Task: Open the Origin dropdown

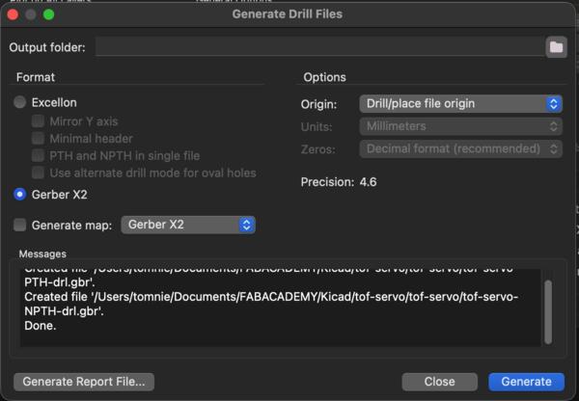Action: click(x=460, y=103)
